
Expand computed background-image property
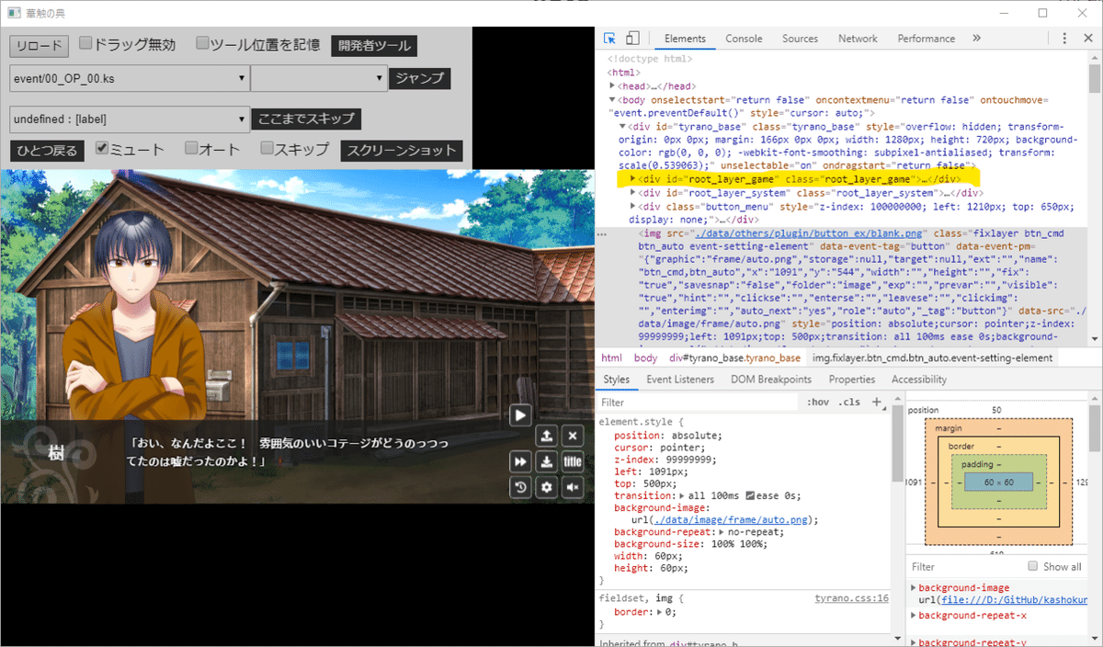click(914, 587)
